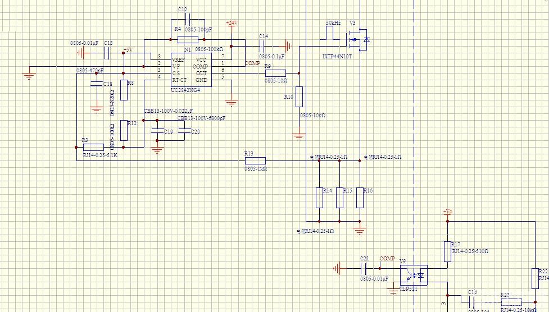Select gate resistor R9
549x312 pixels.
pyautogui.click(x=275, y=73)
